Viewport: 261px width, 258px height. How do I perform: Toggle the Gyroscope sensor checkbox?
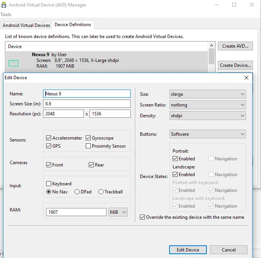pos(88,138)
